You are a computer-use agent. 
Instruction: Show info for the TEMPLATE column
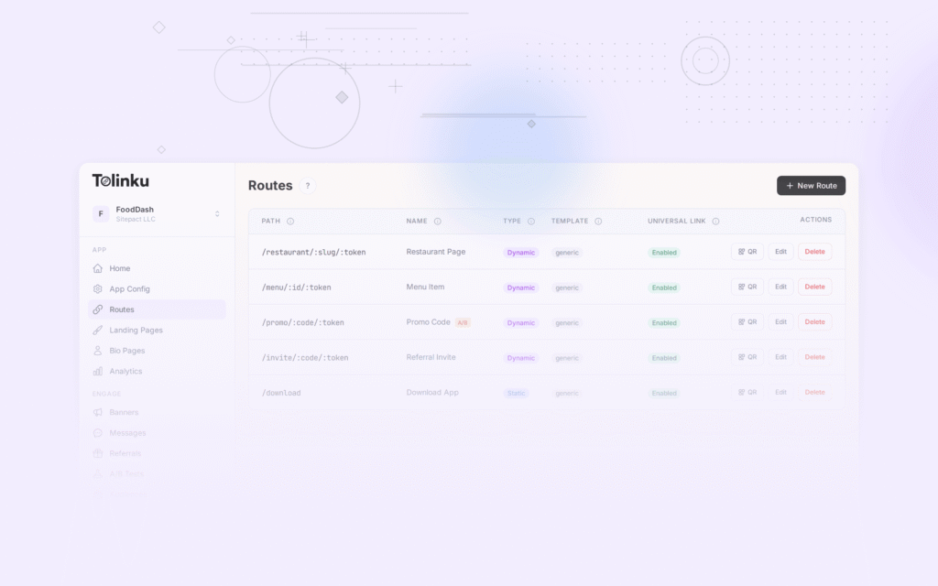point(598,222)
